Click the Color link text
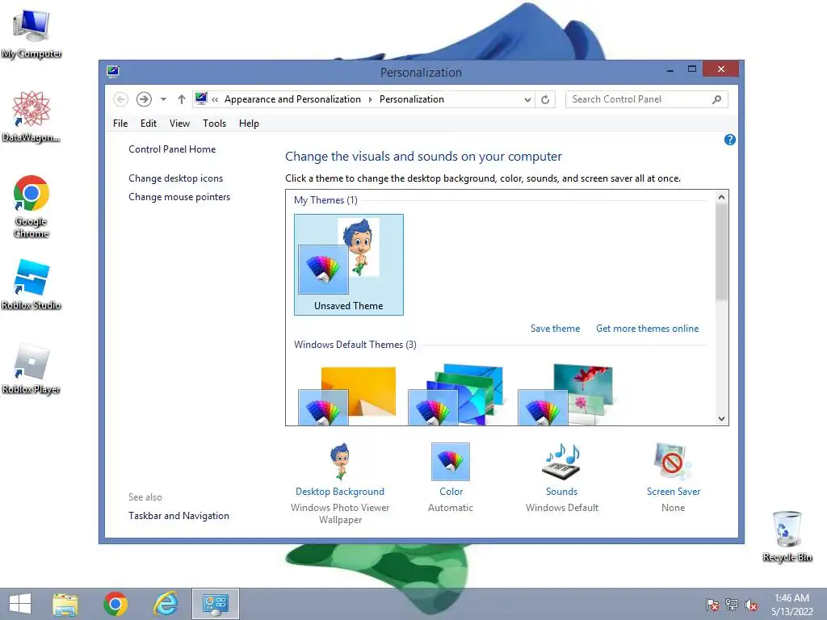 click(x=451, y=492)
